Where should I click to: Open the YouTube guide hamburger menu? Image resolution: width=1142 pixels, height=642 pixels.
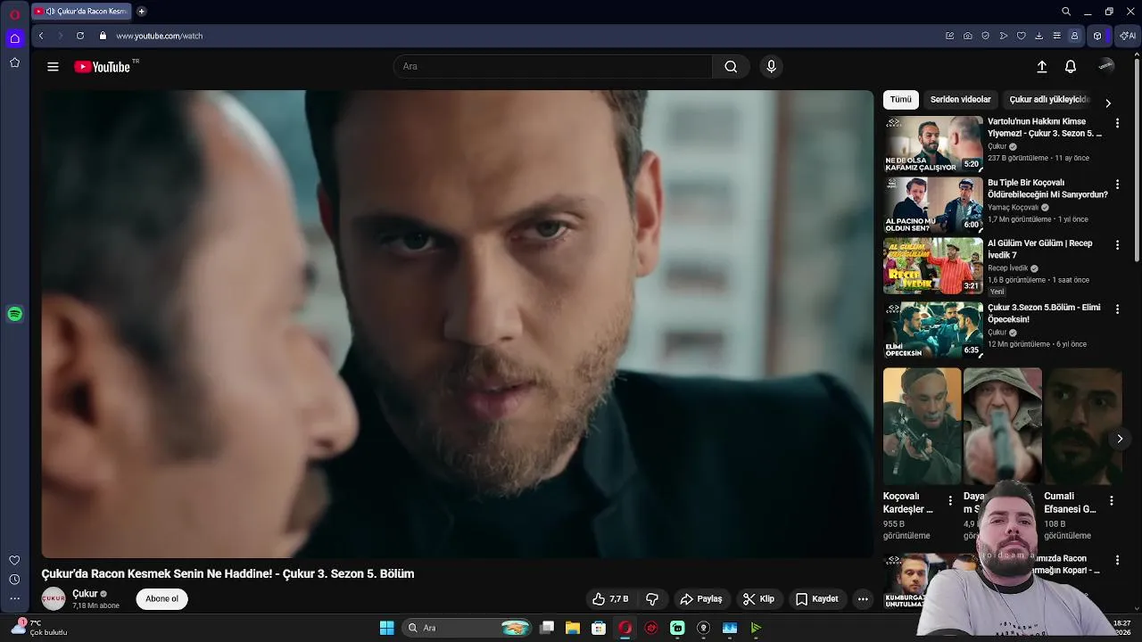point(53,67)
